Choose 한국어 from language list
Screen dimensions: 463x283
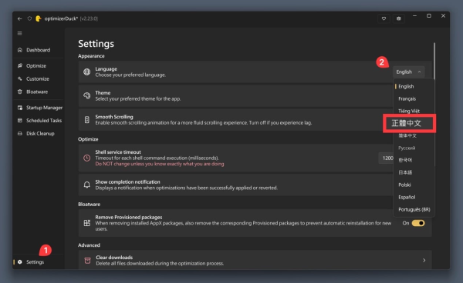coord(414,160)
